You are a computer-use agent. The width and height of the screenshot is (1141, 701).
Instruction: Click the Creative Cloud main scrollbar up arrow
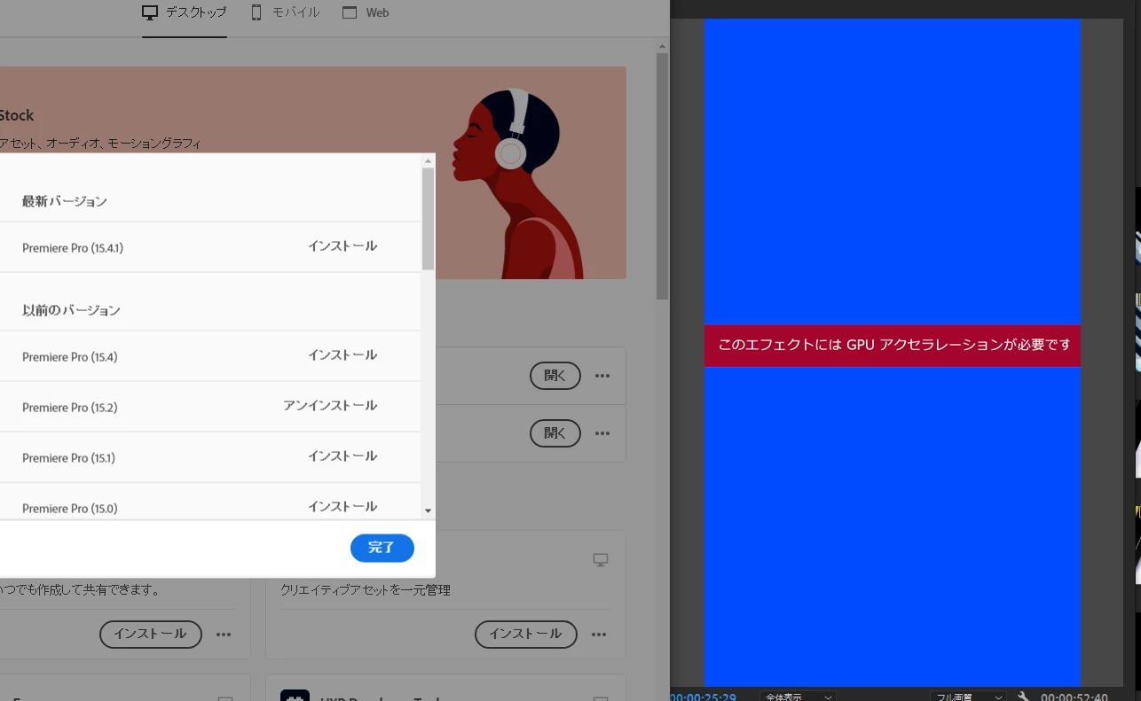coord(663,45)
